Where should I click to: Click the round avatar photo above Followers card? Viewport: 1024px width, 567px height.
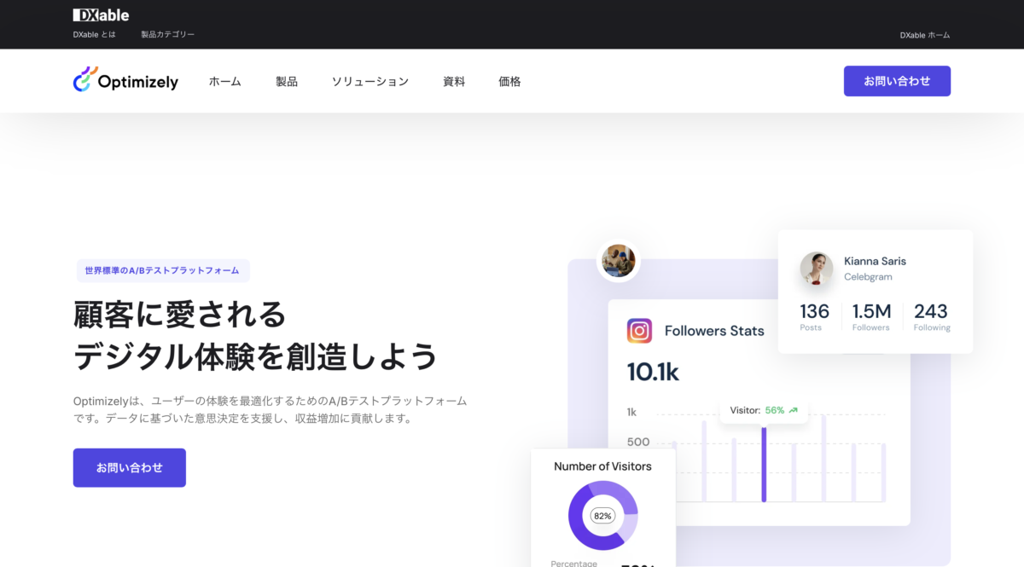[x=619, y=261]
